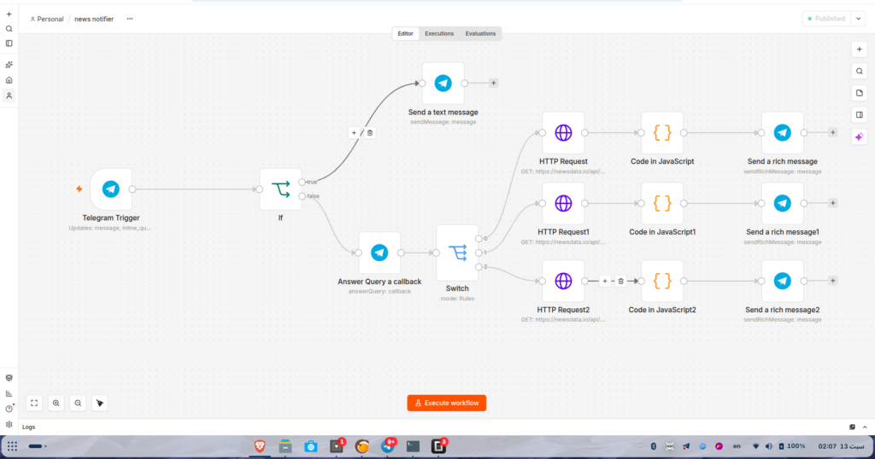Open the terminal taskbar icon

tap(413, 446)
